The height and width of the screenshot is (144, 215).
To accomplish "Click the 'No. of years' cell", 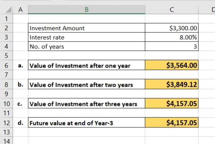I will pyautogui.click(x=86, y=46).
